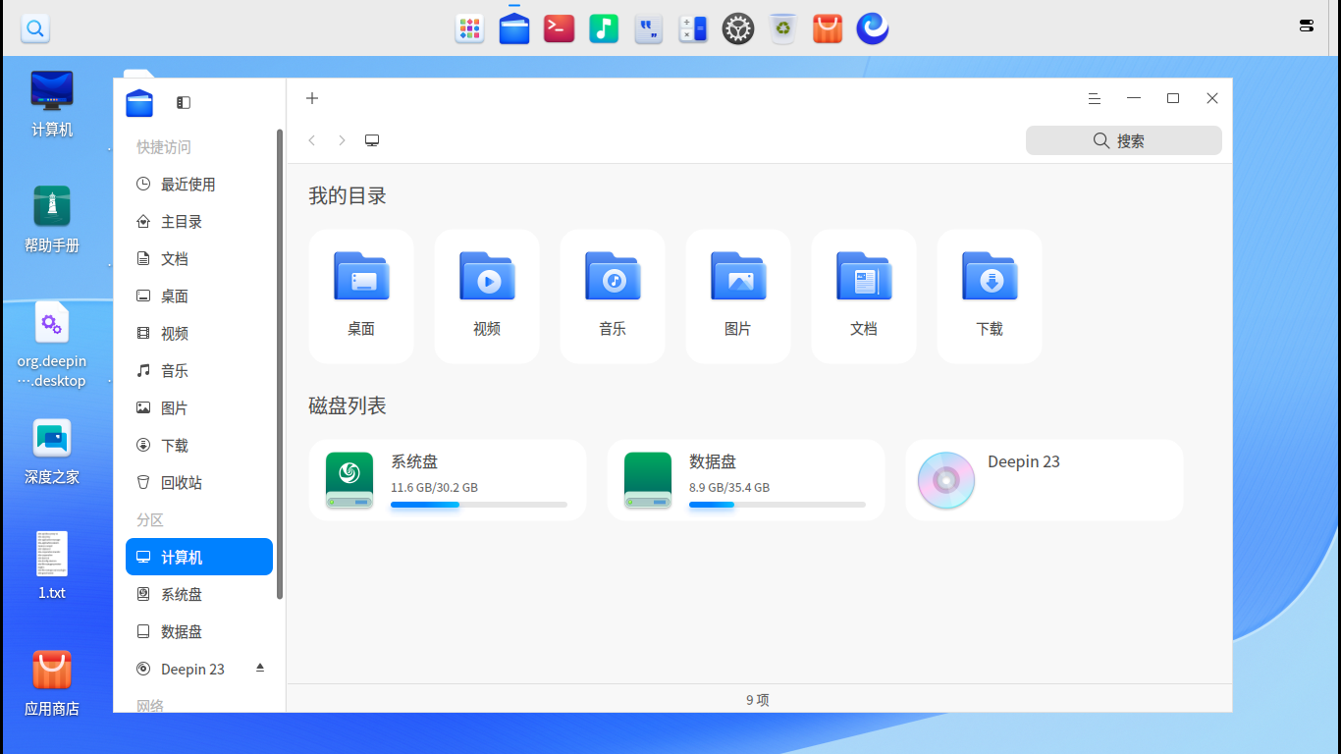Viewport: 1341px width, 754px height.
Task: Go to 主目录 in the sidebar
Action: (x=199, y=222)
